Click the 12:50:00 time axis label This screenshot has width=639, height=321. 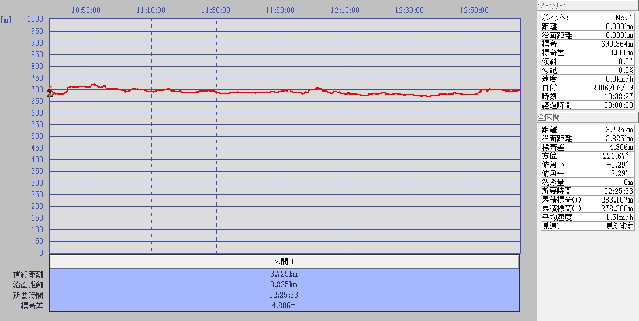(x=474, y=10)
